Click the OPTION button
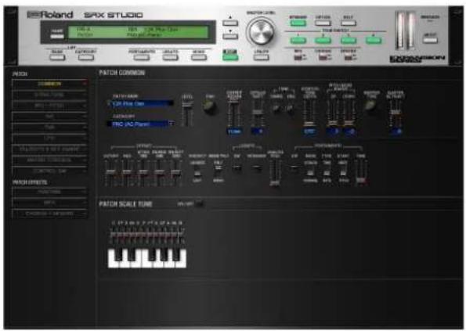Image resolution: width=466 pixels, height=331 pixels. [x=323, y=23]
